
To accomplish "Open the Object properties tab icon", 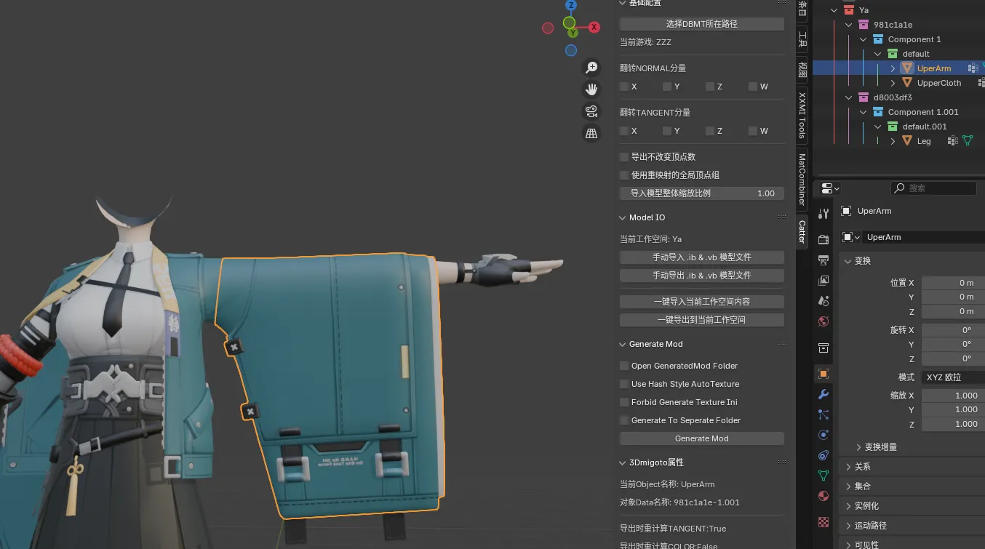I will pyautogui.click(x=824, y=374).
